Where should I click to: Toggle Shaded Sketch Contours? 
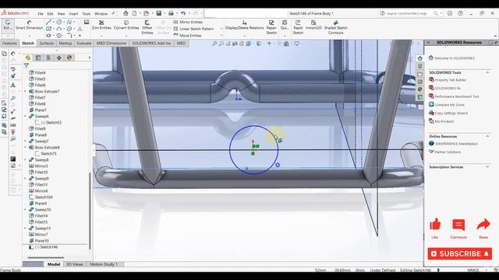336,28
